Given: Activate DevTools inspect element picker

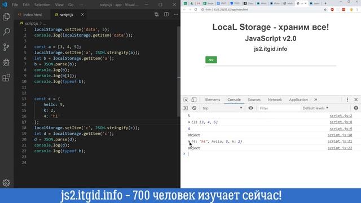Looking at the screenshot, I should tap(186, 100).
